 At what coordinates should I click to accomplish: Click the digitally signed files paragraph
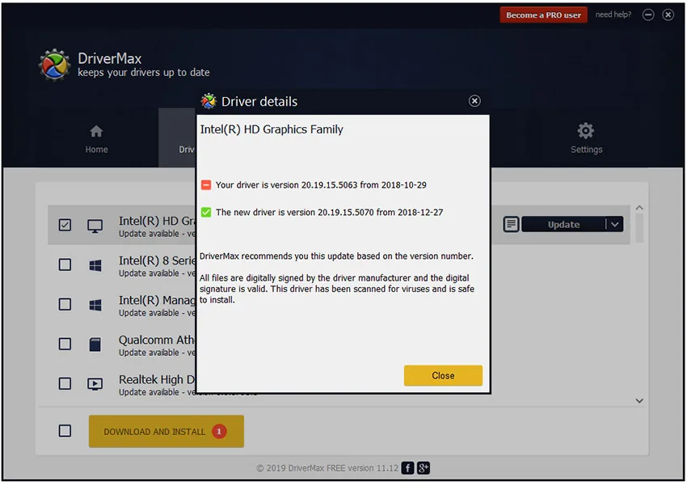(x=337, y=289)
